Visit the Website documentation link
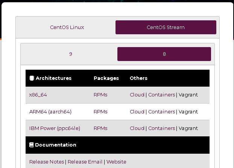234x168 pixels. click(x=116, y=162)
